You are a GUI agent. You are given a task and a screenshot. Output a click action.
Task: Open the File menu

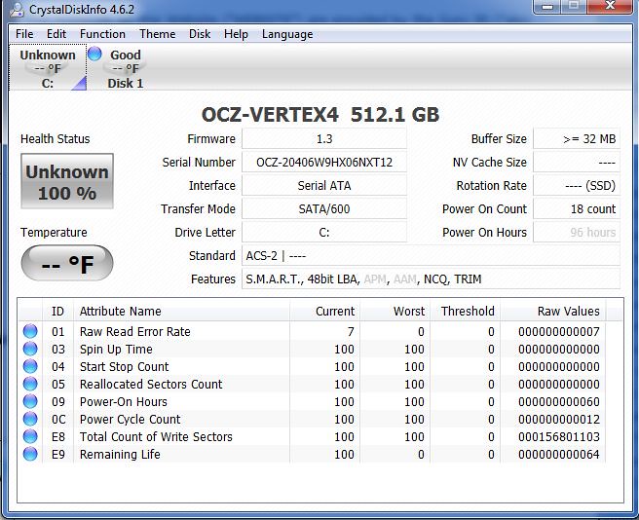pyautogui.click(x=24, y=34)
